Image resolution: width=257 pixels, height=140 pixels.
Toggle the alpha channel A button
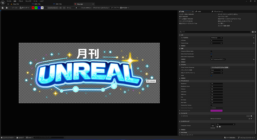pyautogui.click(x=42, y=8)
